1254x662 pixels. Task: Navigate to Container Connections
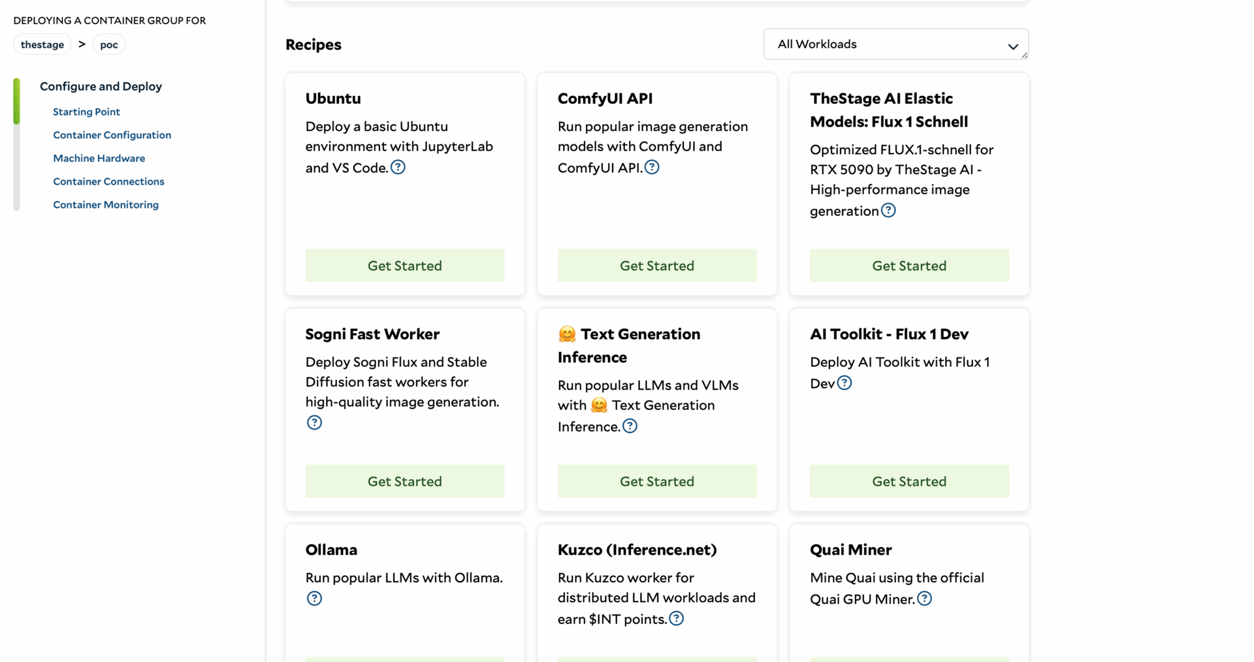click(x=108, y=181)
